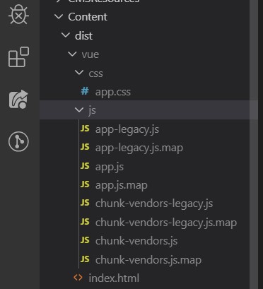This screenshot has height=289, width=263.
Task: Open the Live Share panel icon
Action: (18, 99)
